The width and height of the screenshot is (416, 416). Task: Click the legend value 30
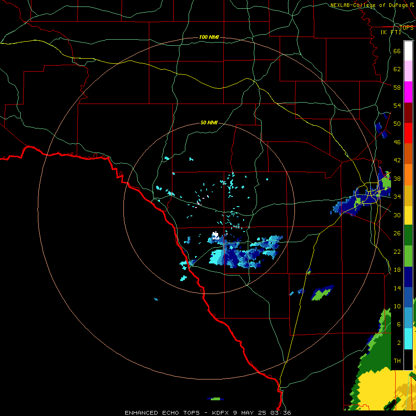point(397,215)
